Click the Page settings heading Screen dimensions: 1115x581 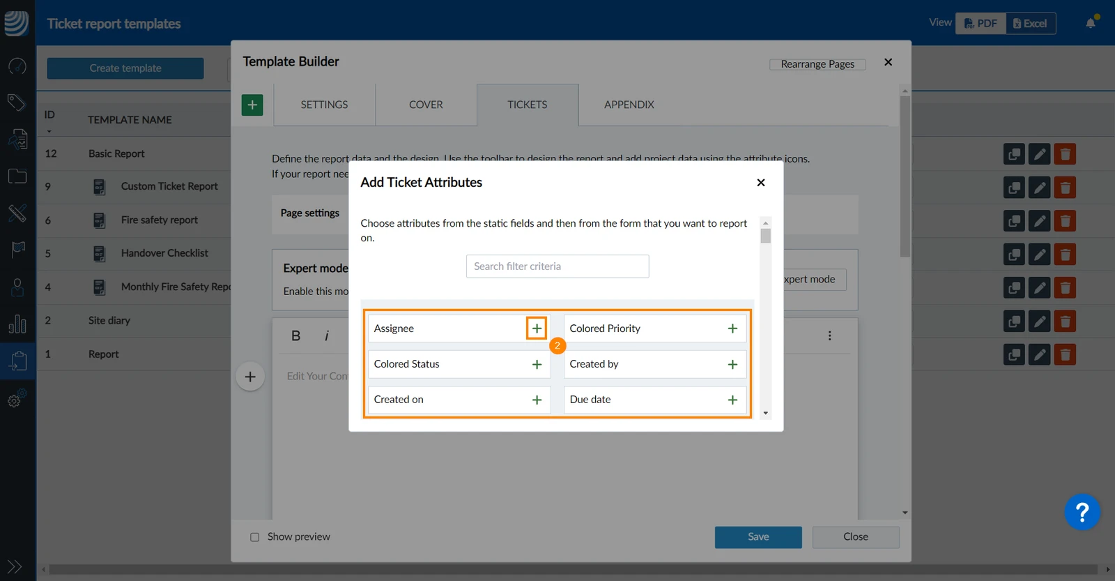point(310,213)
